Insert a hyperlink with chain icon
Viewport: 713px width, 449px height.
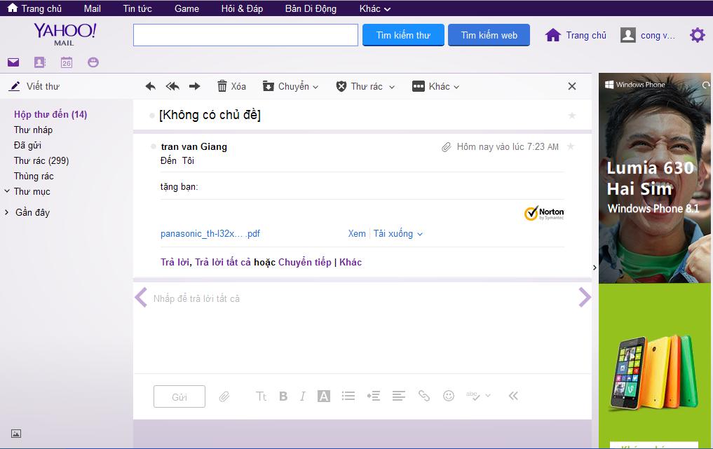pyautogui.click(x=423, y=396)
